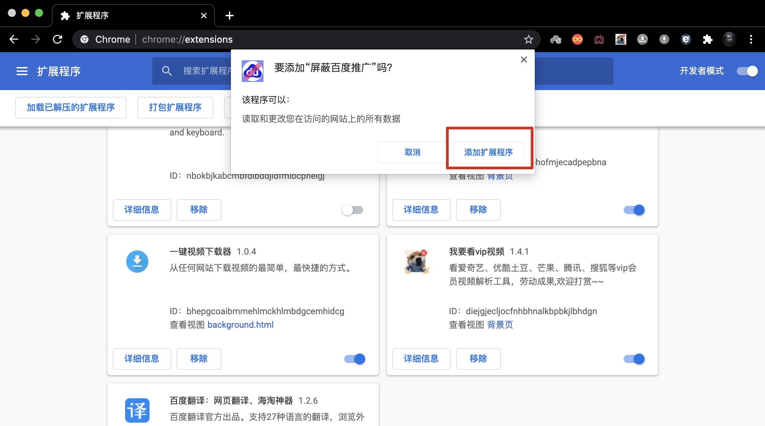Open the blue 'e' extension icon
Viewport: 765px width, 426px height.
pos(686,40)
